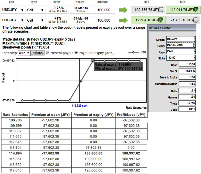Click the Vol % input field

[187, 71]
